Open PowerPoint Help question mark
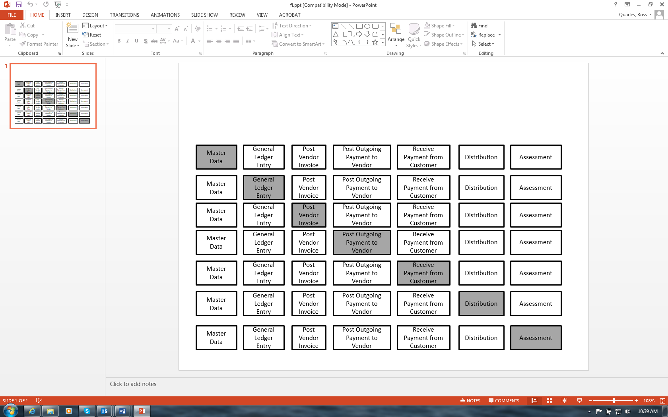 pos(616,4)
